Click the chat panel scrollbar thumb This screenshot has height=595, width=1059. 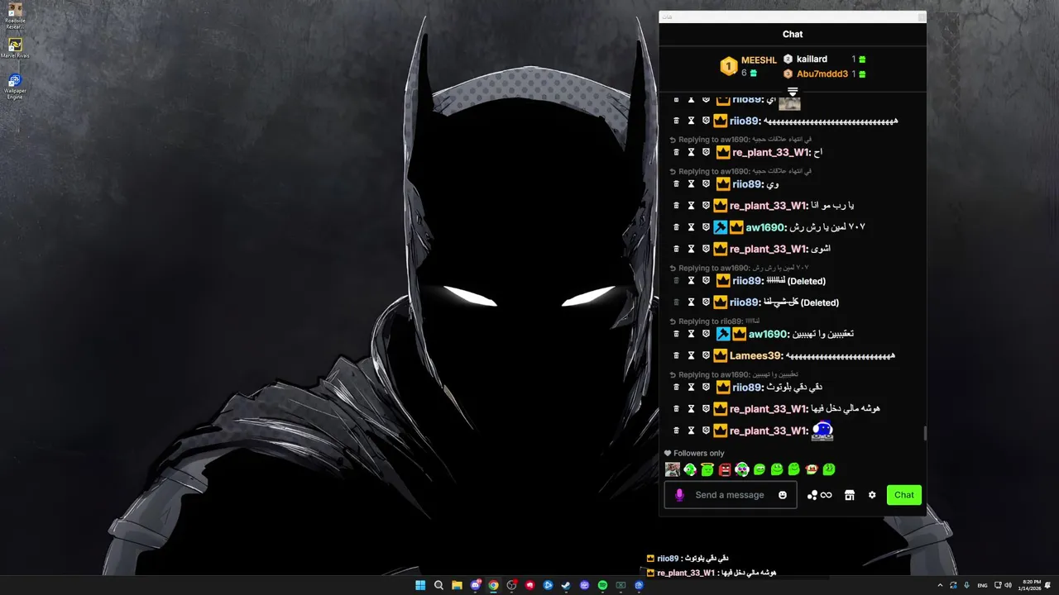point(924,433)
